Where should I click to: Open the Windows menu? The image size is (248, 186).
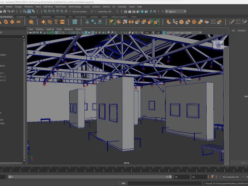pyautogui.click(x=28, y=7)
